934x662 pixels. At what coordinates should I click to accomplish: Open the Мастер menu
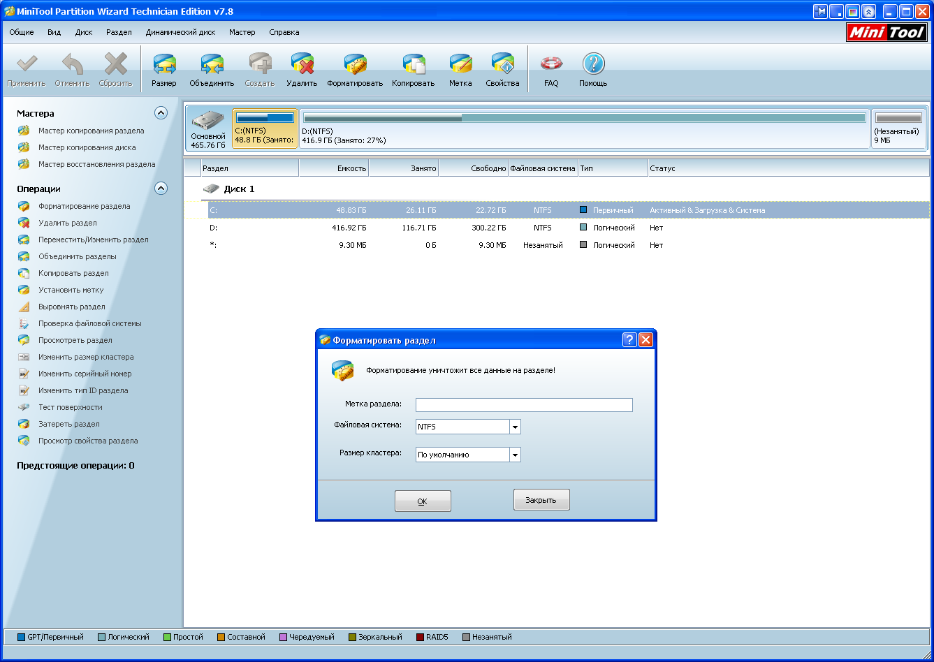coord(242,32)
